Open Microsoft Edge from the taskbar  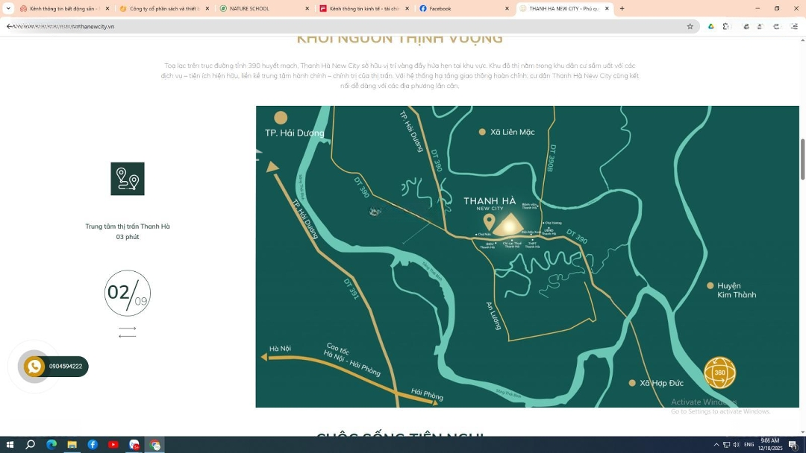[51, 445]
